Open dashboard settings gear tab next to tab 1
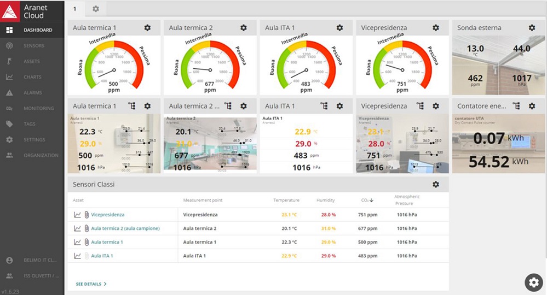Screen dimensions: 547x295 [x=96, y=9]
